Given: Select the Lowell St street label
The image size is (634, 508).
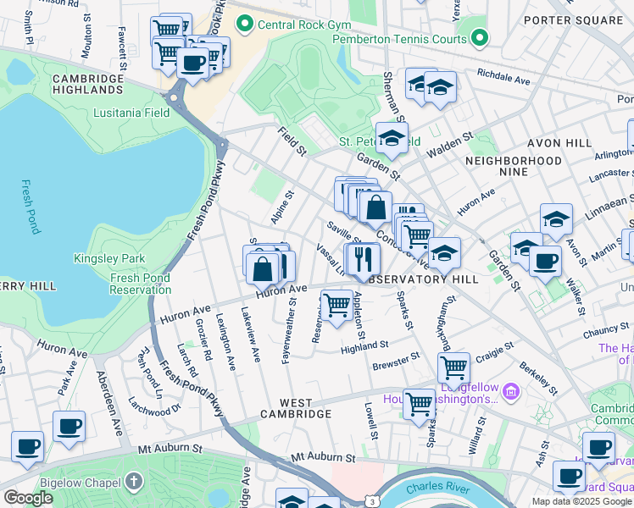Looking at the screenshot, I should (x=371, y=421).
